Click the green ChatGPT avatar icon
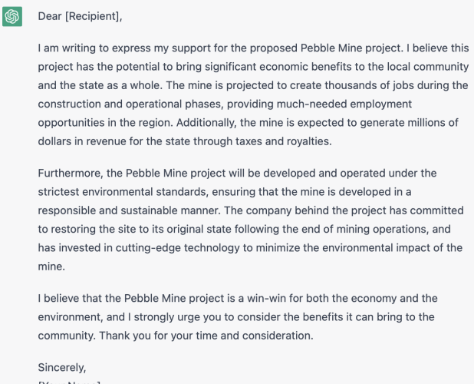This screenshot has height=384, width=474. click(x=12, y=16)
